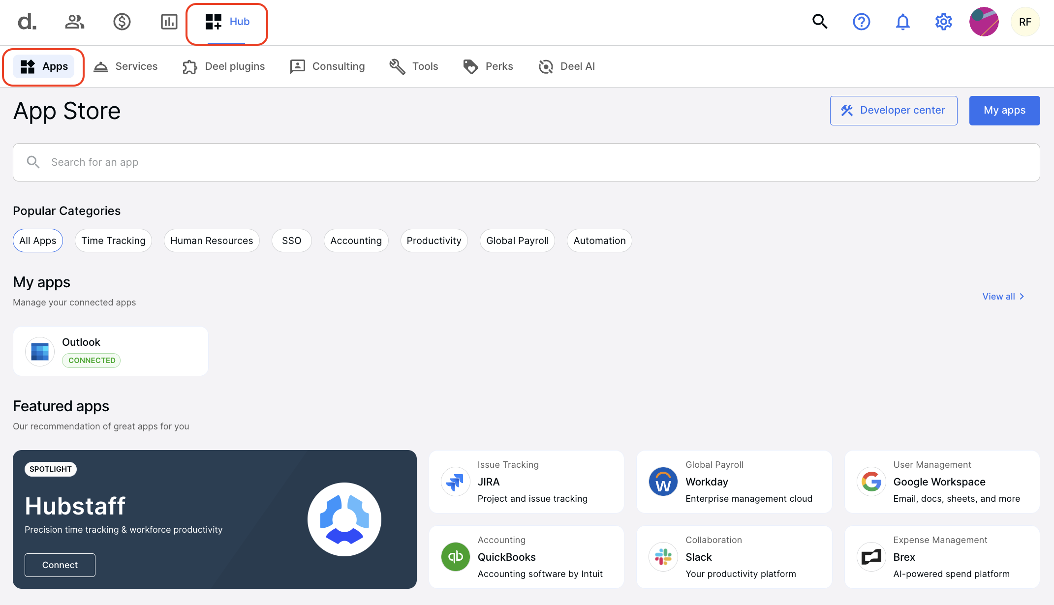Open the Google Workspace app title
Screen dimensions: 1054x605
(939, 482)
